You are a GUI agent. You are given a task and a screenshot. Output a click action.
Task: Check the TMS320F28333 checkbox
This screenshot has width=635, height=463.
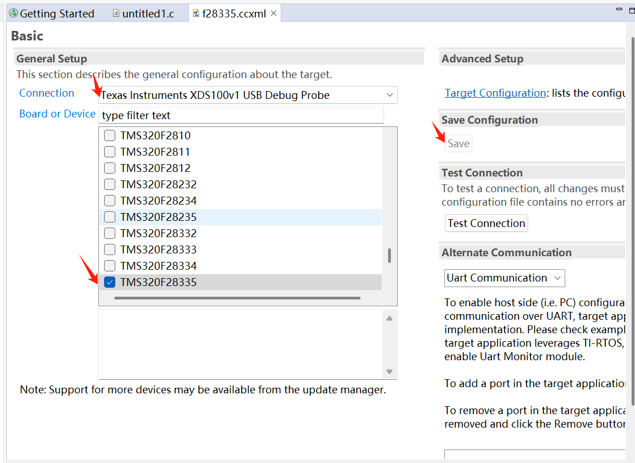pos(110,249)
